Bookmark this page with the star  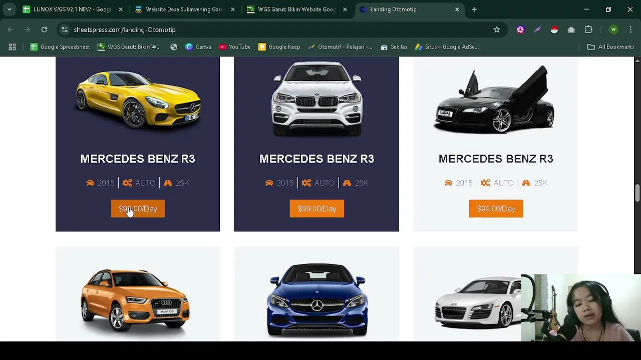pyautogui.click(x=496, y=29)
